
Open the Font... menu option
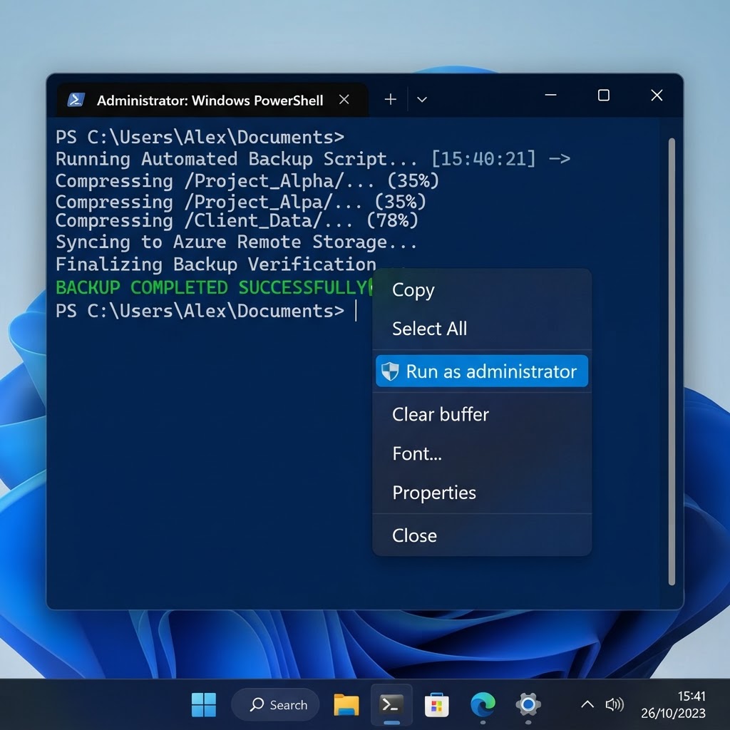(x=482, y=453)
